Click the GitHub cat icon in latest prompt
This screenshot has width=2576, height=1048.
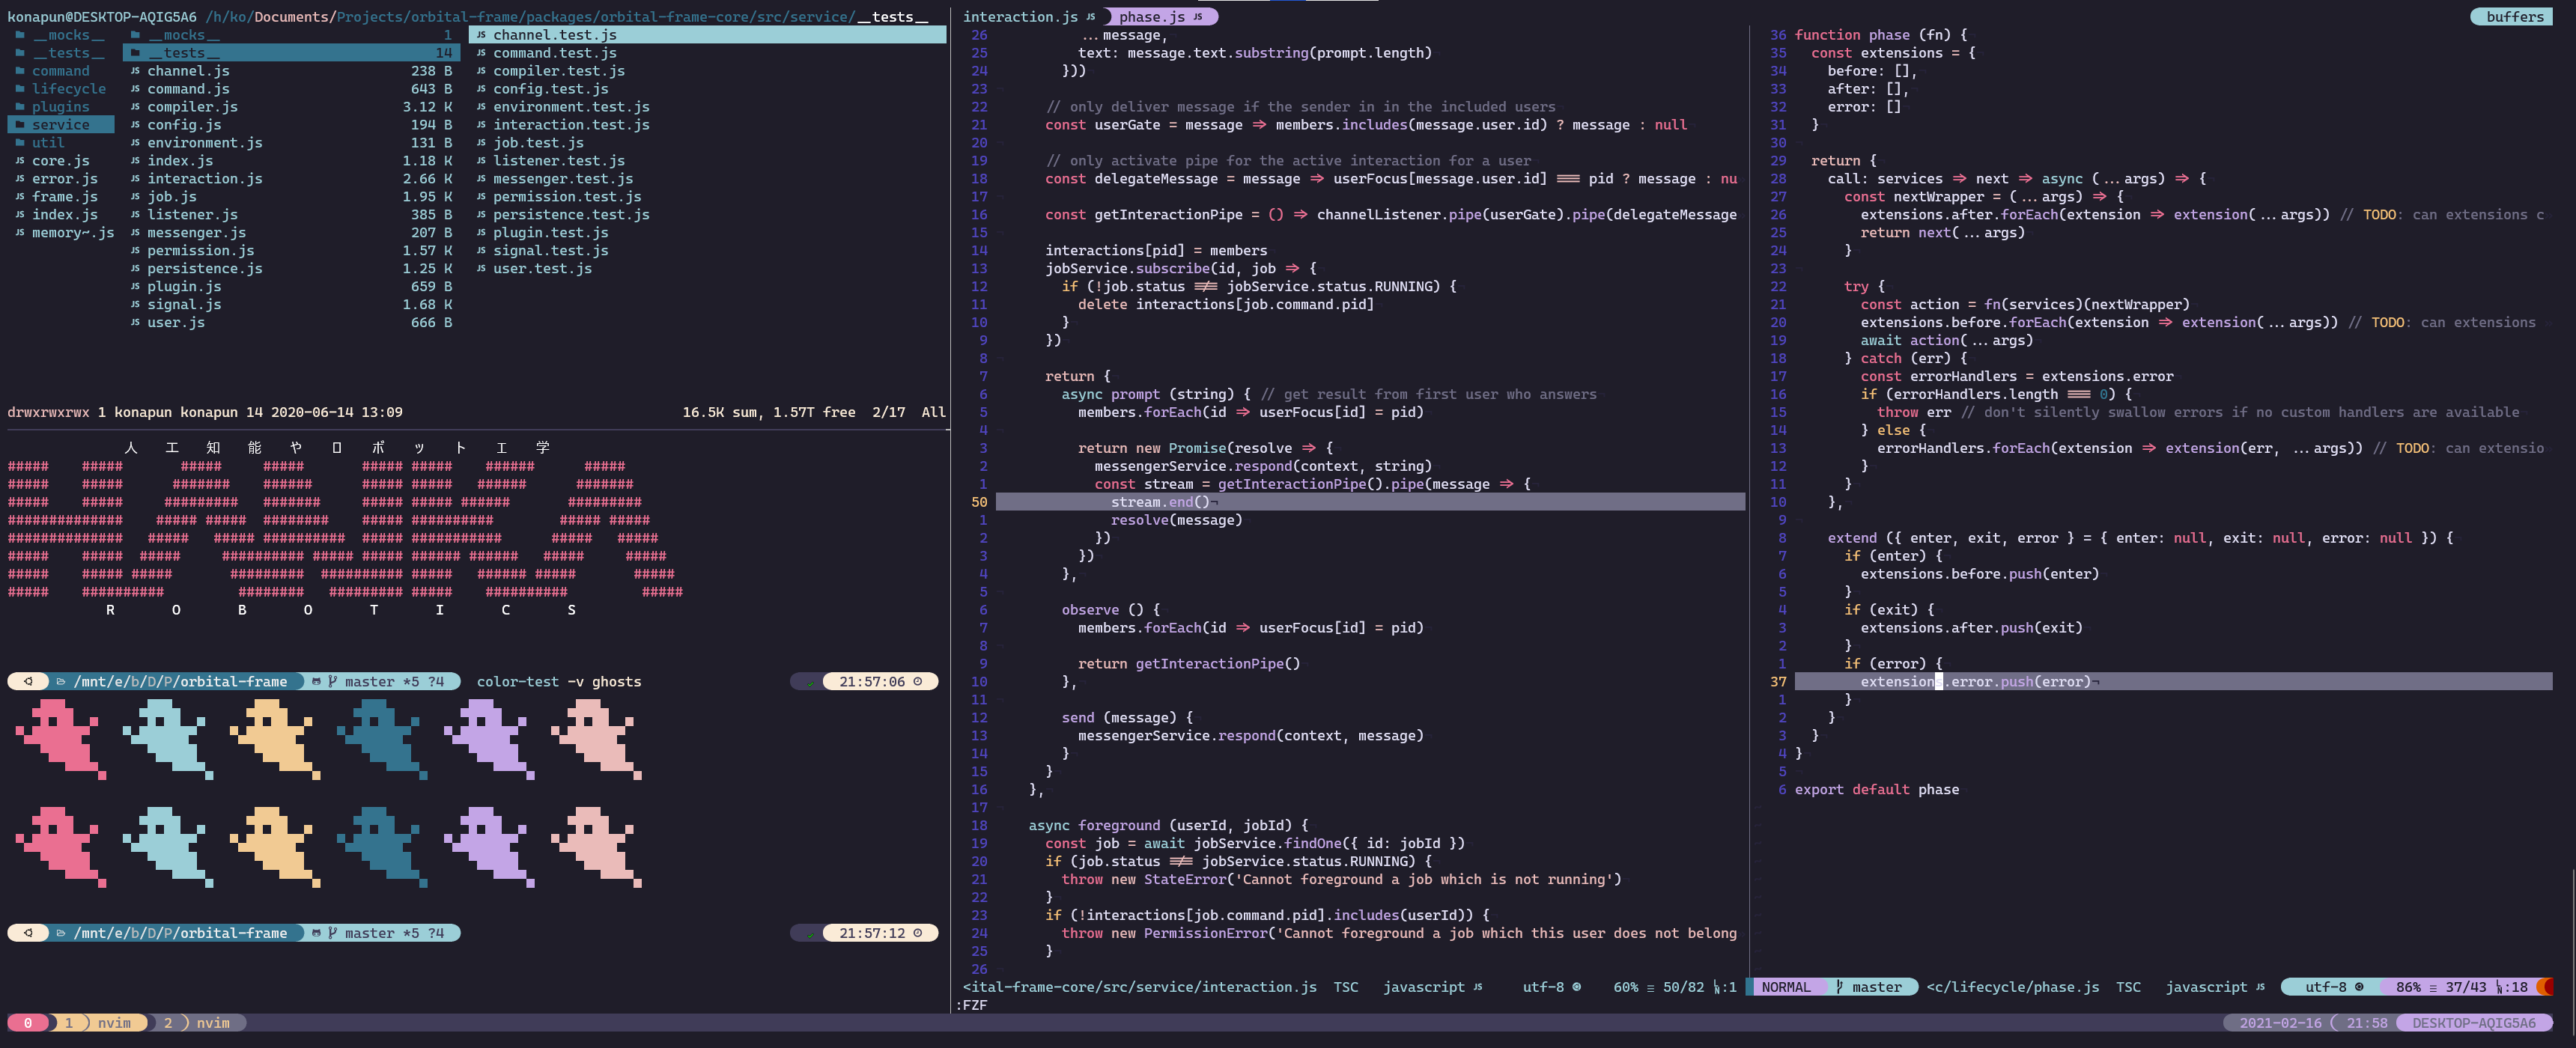click(x=317, y=933)
